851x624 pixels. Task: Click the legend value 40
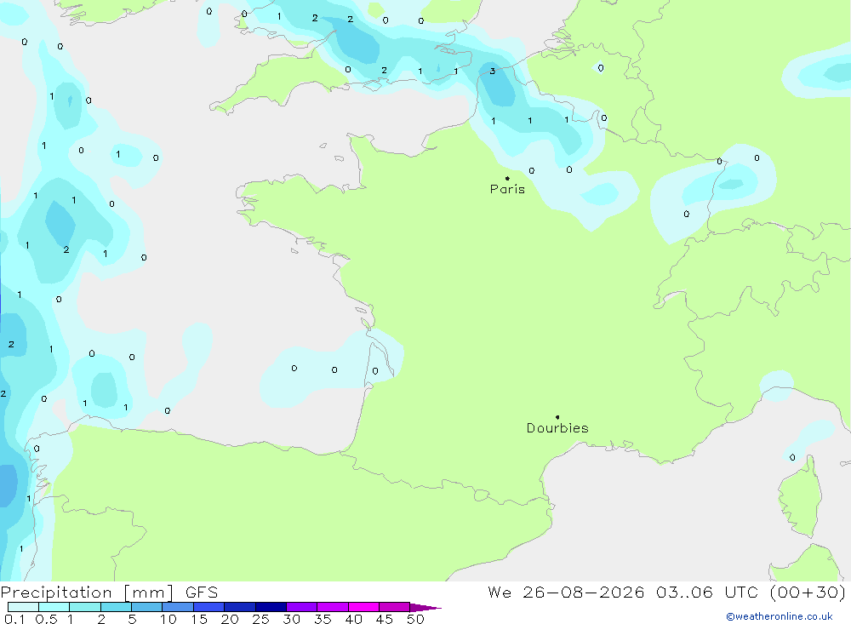pos(353,619)
